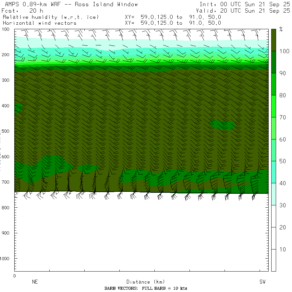Viewport: 292px width, 292px height.
Task: Click the 'BARB VECTORS: FULL BARB = 10 kts' caption
Action: click(x=146, y=288)
